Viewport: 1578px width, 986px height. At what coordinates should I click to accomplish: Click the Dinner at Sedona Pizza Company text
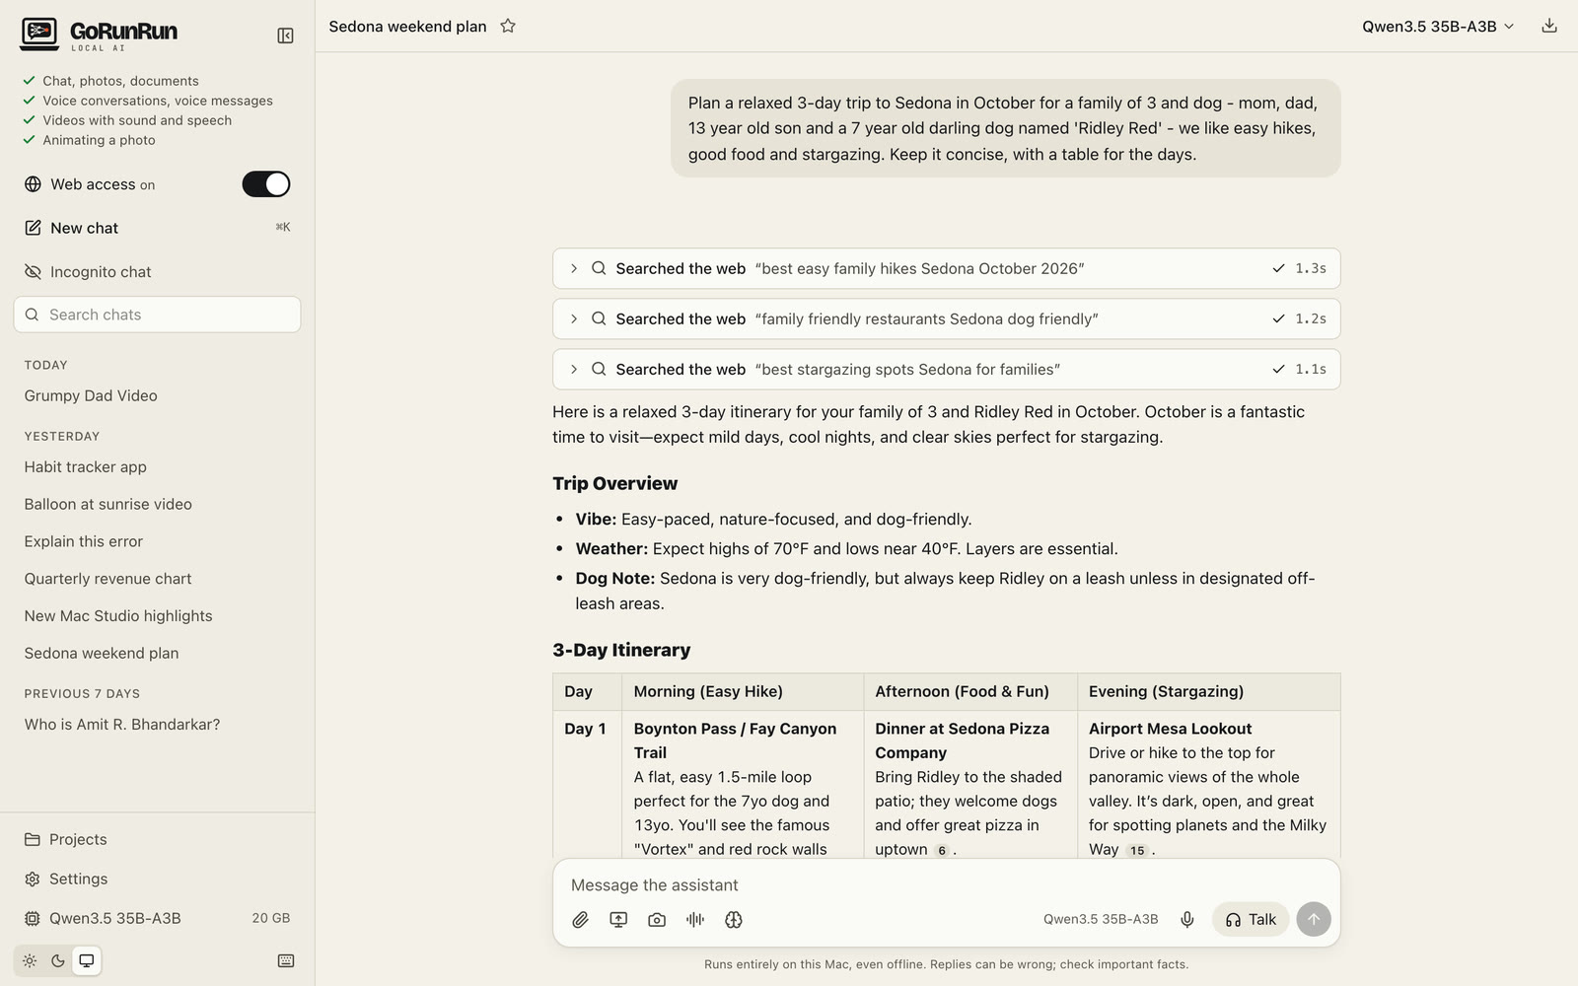click(x=963, y=740)
